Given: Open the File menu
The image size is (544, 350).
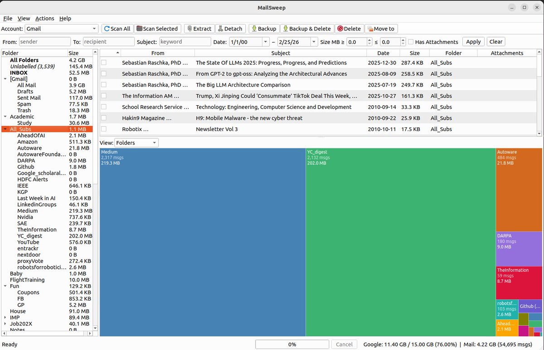Looking at the screenshot, I should [x=8, y=19].
